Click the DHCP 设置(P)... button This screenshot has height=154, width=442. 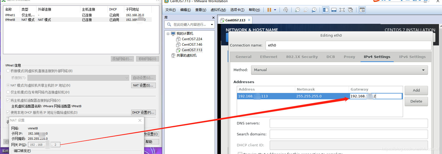click(x=143, y=112)
